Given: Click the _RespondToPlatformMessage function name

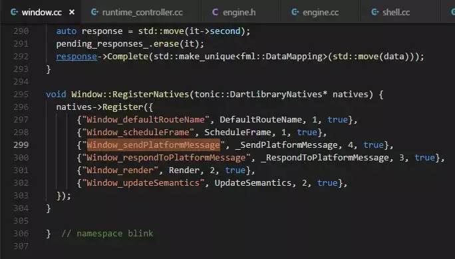Looking at the screenshot, I should coord(325,158).
